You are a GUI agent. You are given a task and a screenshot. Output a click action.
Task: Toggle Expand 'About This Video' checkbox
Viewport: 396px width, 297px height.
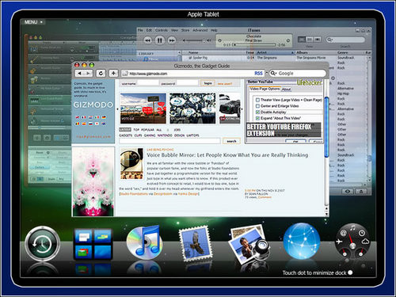tap(257, 118)
